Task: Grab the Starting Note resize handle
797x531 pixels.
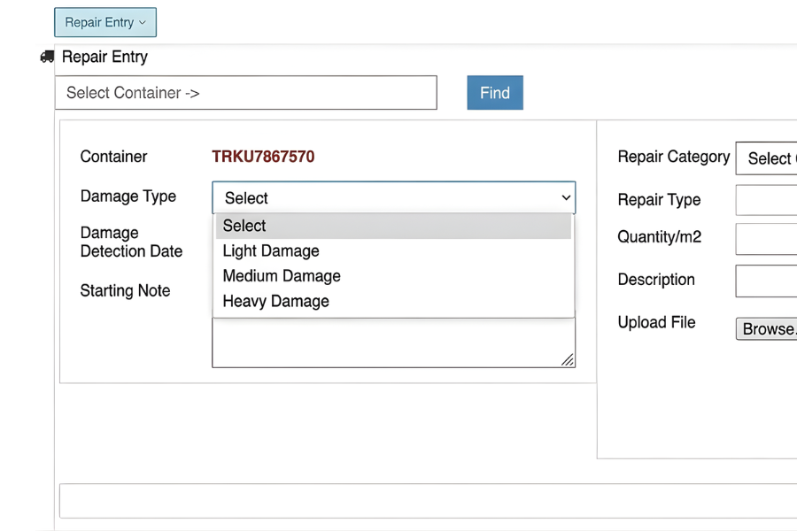Action: (568, 359)
